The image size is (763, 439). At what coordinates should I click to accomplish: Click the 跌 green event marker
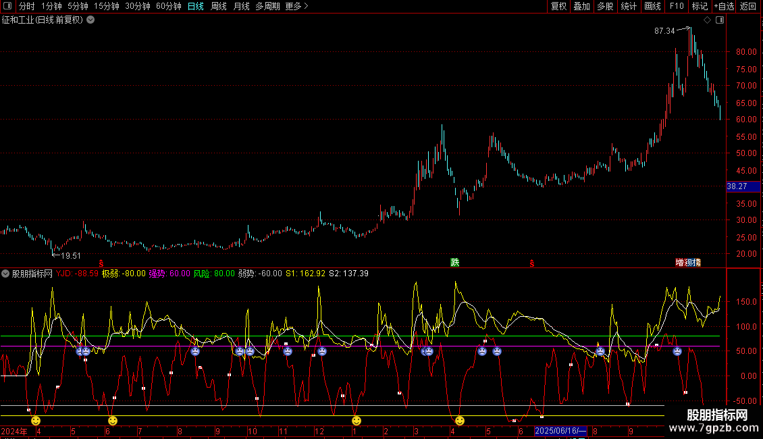[455, 262]
